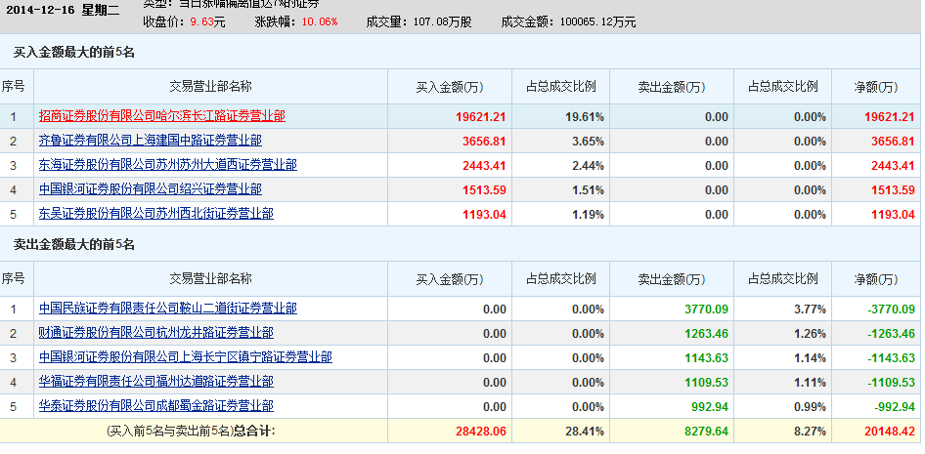The width and height of the screenshot is (925, 454).
Task: Open 中国银河证券股份有限公司绍兴证券营业部 link
Action: pyautogui.click(x=151, y=189)
